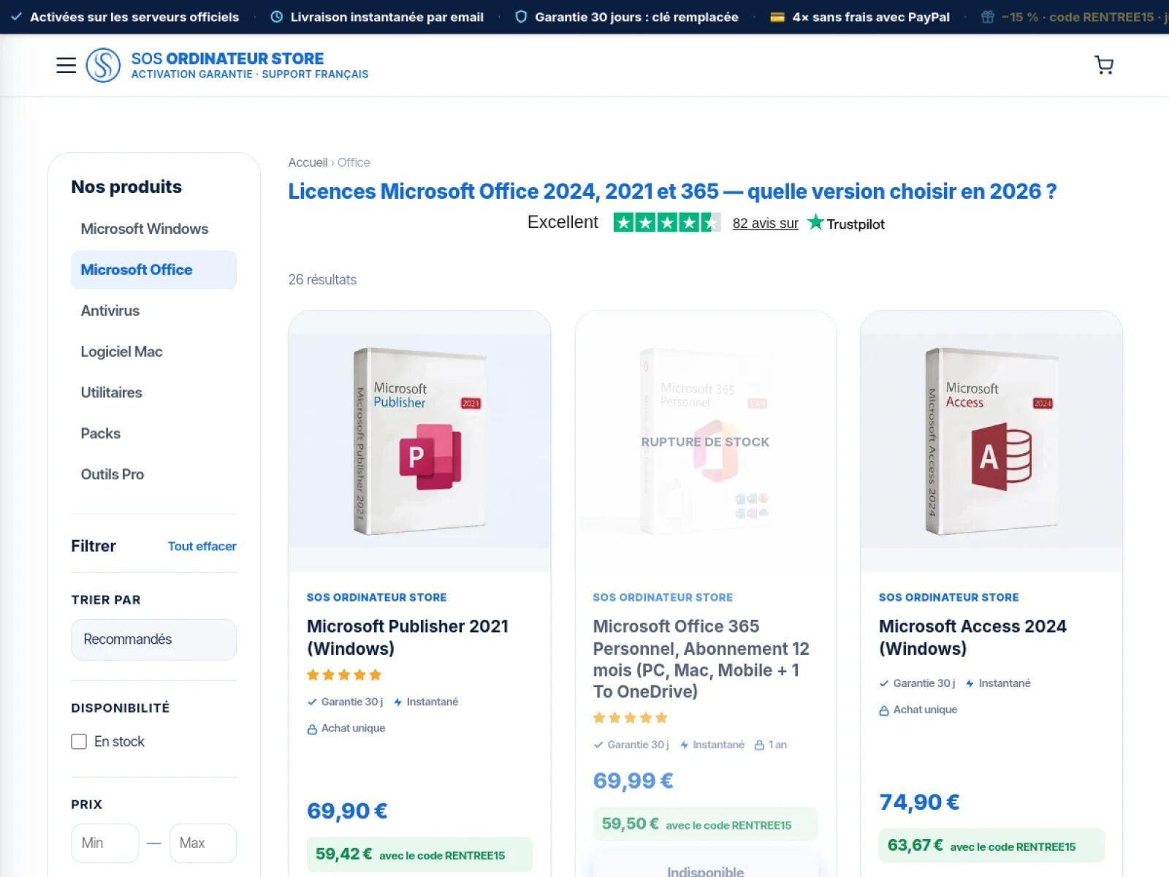Click the Min price field
The width and height of the screenshot is (1169, 877).
point(104,843)
